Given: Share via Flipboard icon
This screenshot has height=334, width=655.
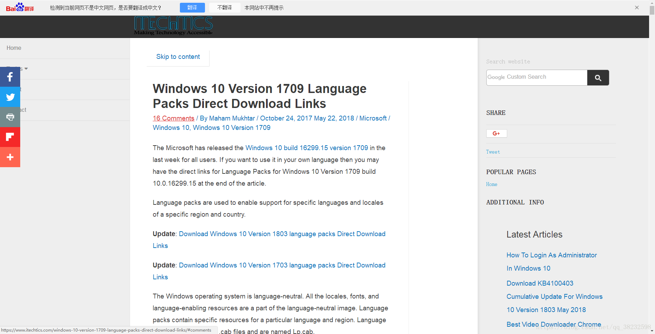Looking at the screenshot, I should (10, 137).
